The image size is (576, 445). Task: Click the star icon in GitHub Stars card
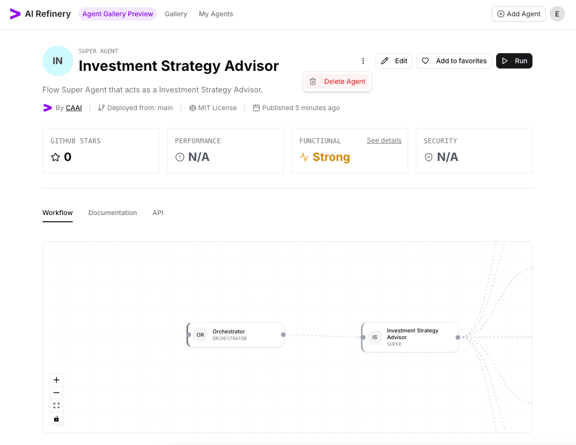coord(55,157)
